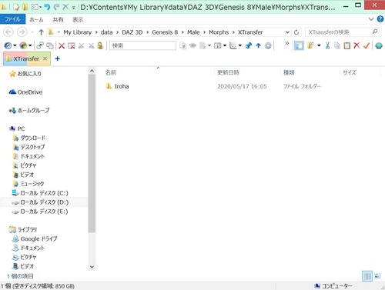Click the gear options icon in toolbar

268,45
